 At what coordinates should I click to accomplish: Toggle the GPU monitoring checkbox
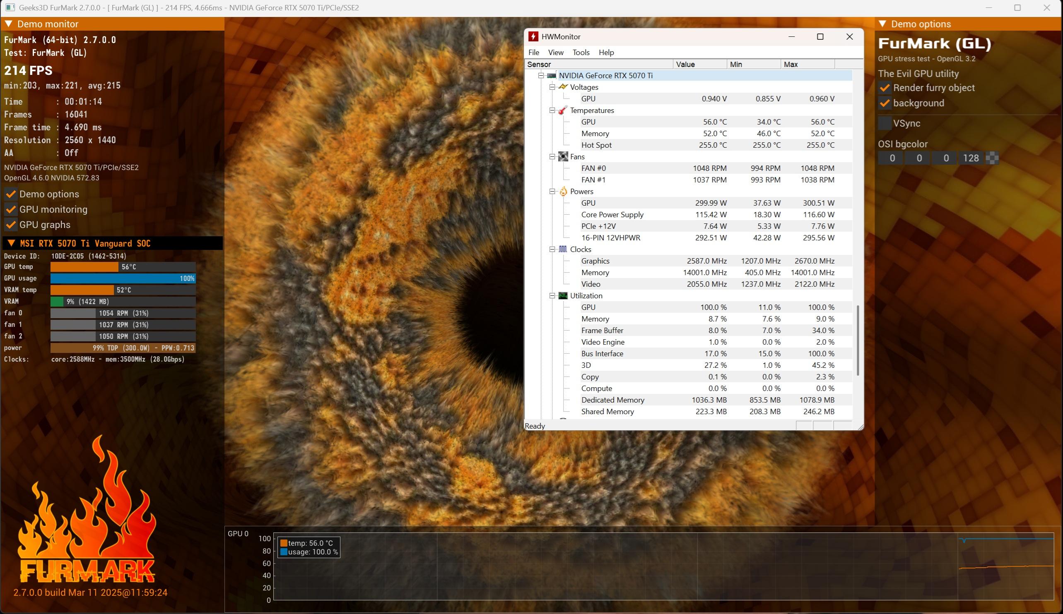tap(11, 209)
